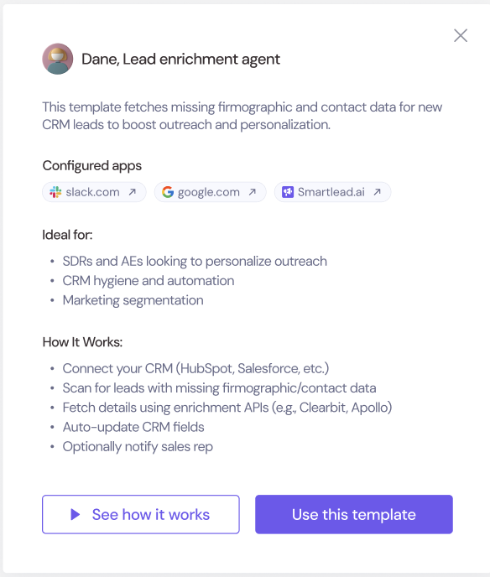Viewport: 490px width, 577px height.
Task: Click Dane's avatar image
Action: (57, 59)
